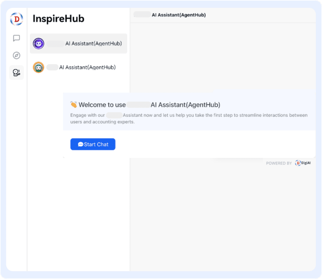The image size is (322, 279).
Task: Click the Start Chat button
Action: tap(93, 144)
